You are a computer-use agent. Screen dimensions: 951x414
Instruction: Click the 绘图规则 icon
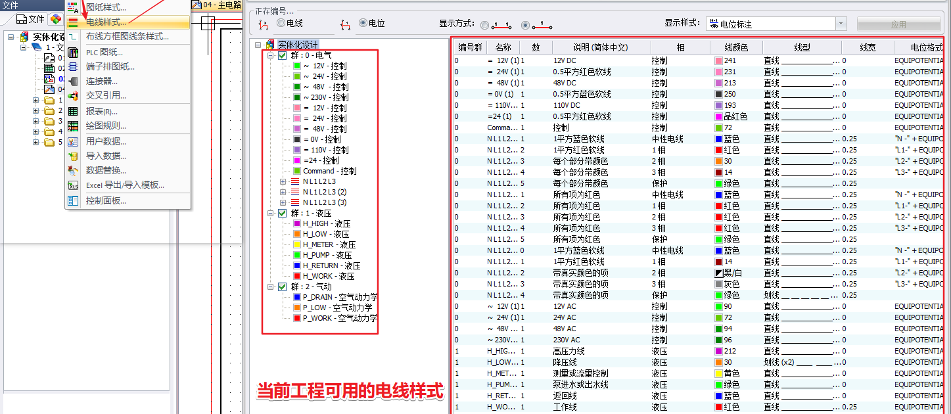coord(73,126)
